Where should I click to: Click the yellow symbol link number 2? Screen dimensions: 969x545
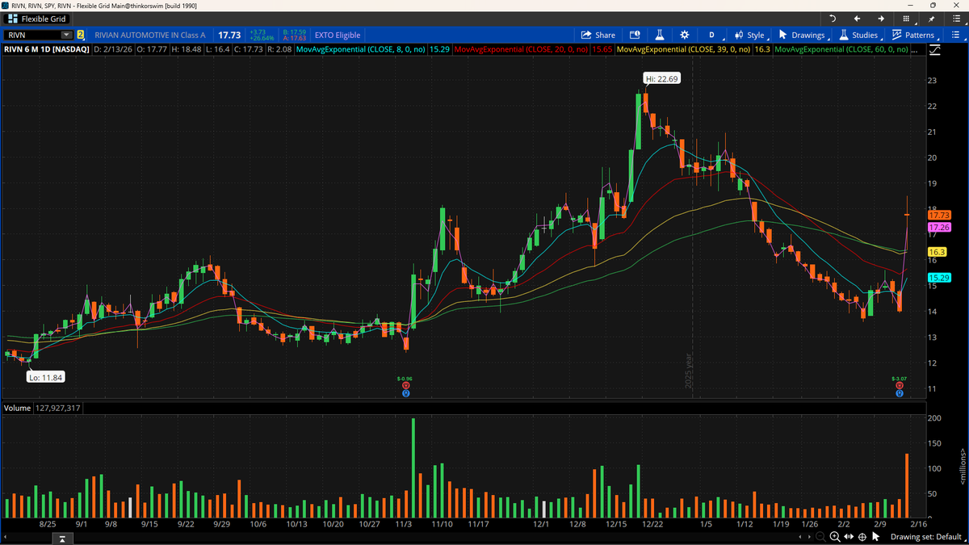coord(81,35)
